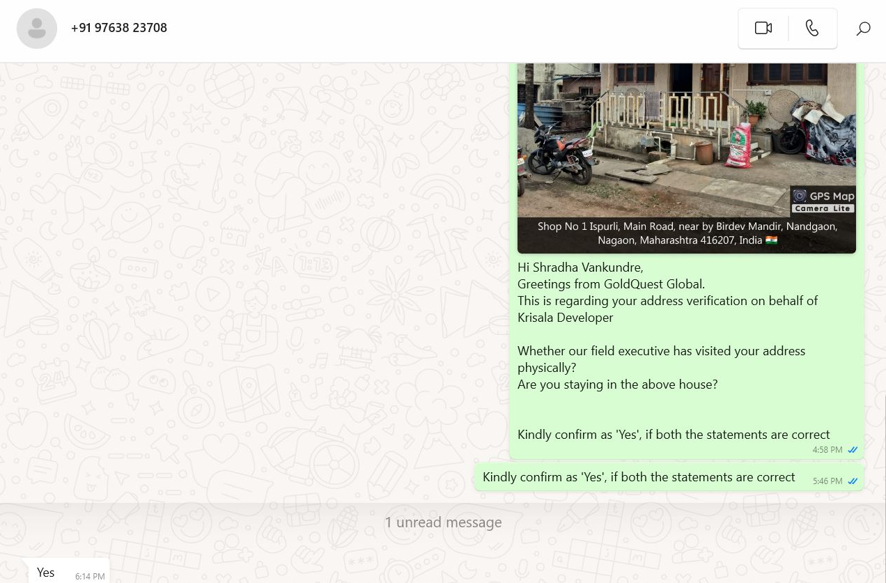Click the 4:58 PM timestamp
This screenshot has width=886, height=583.
[x=827, y=450]
